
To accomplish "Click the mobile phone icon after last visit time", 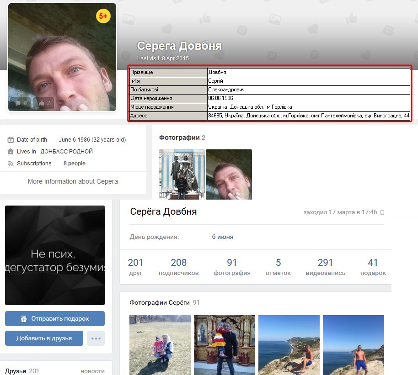I will click(382, 212).
